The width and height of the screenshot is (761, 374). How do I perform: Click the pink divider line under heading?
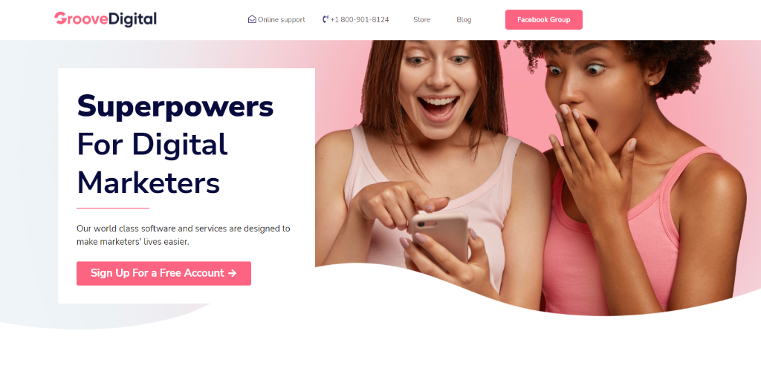tap(113, 208)
